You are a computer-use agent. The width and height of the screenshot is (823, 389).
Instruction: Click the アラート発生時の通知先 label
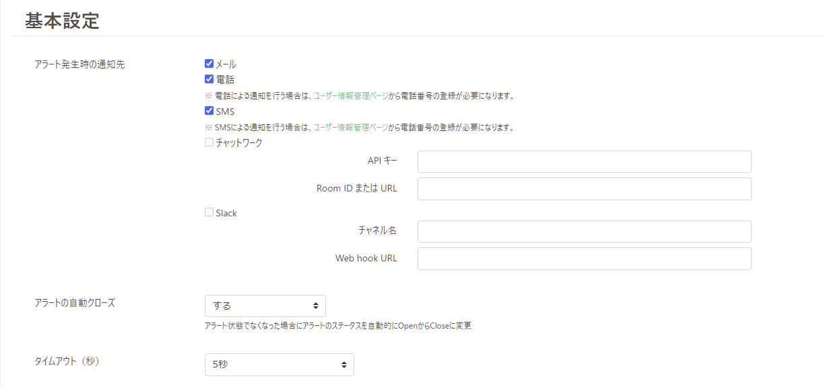coord(79,64)
